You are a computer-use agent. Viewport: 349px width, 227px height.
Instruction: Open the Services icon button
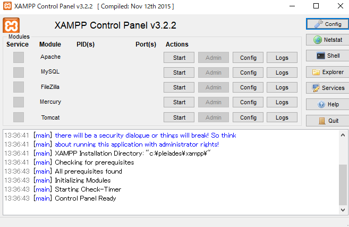coord(327,88)
